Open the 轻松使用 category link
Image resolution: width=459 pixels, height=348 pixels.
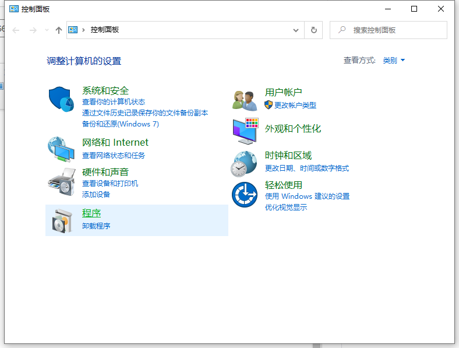point(283,185)
